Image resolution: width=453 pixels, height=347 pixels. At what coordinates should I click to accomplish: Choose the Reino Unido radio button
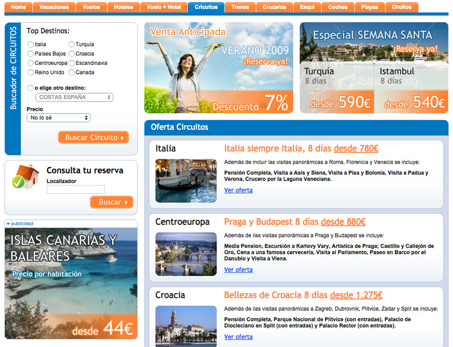click(31, 72)
